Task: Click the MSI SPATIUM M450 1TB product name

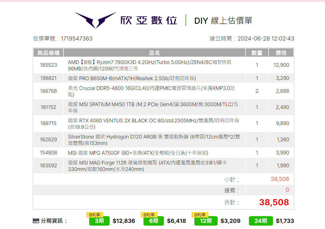Action: pos(153,107)
